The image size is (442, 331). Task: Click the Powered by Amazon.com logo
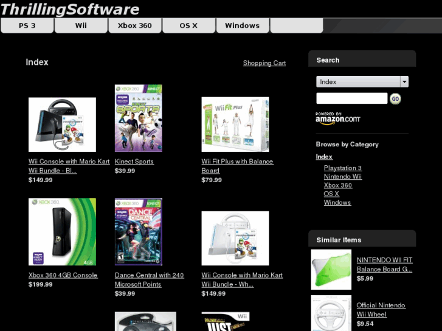tap(337, 118)
